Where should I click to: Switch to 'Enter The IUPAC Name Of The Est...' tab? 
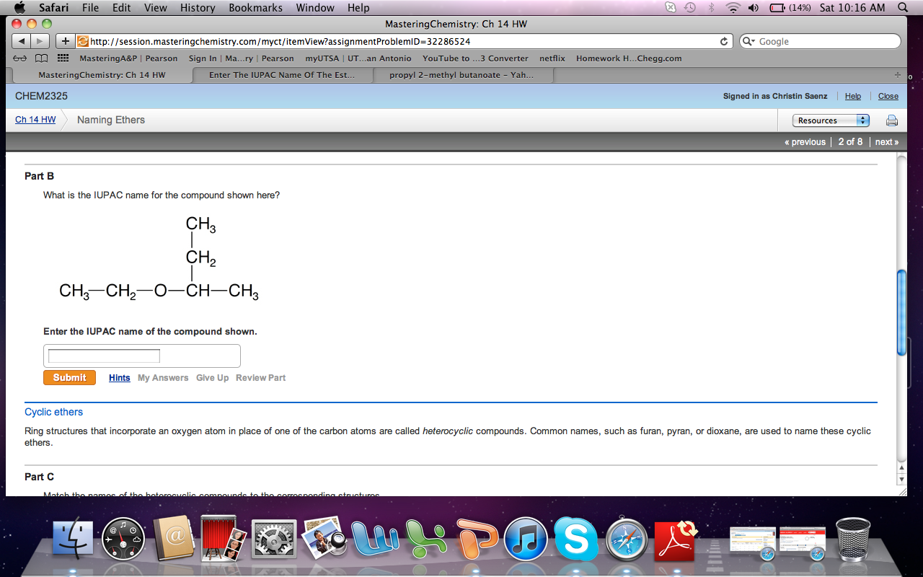tap(282, 75)
